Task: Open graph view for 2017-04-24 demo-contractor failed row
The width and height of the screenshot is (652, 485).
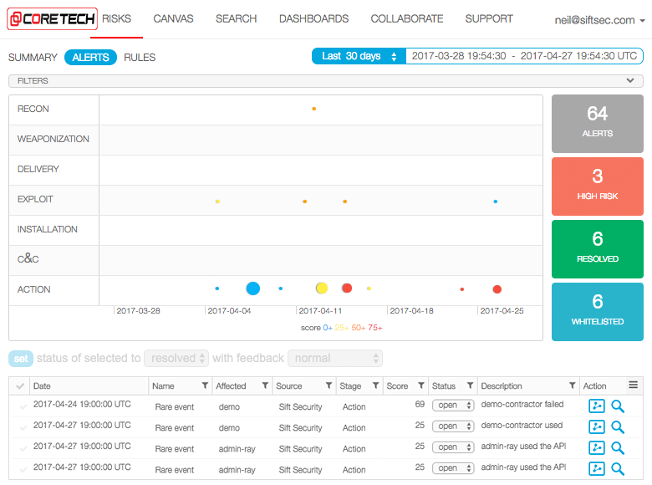Action: point(597,406)
